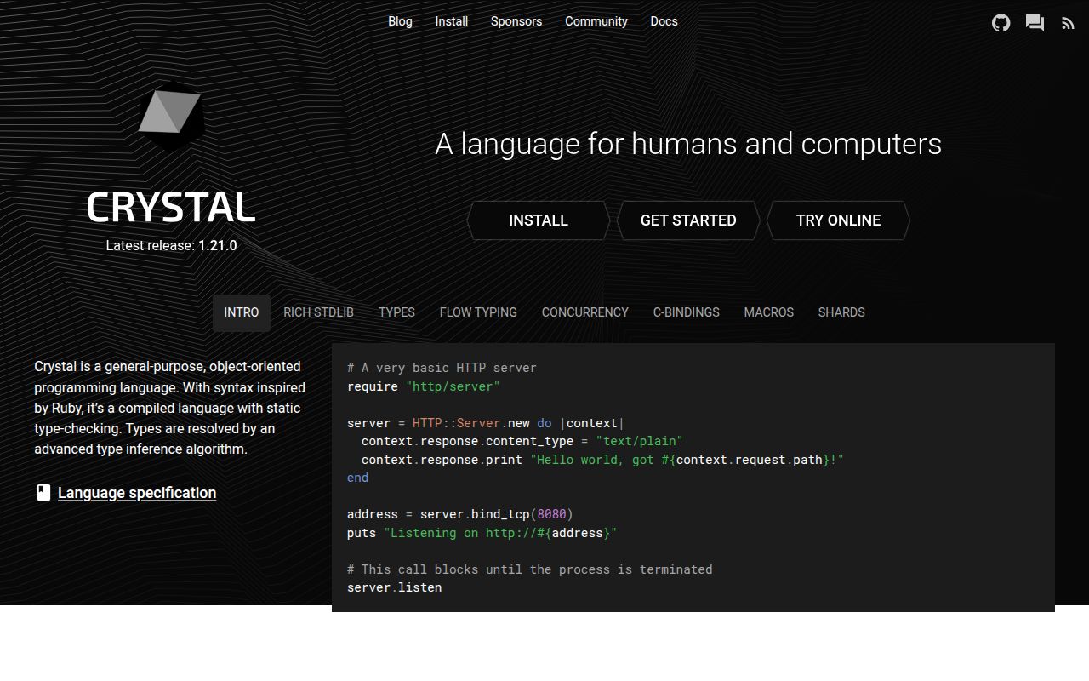Open the Sponsors page
Viewport: 1089px width, 681px height.
point(516,21)
